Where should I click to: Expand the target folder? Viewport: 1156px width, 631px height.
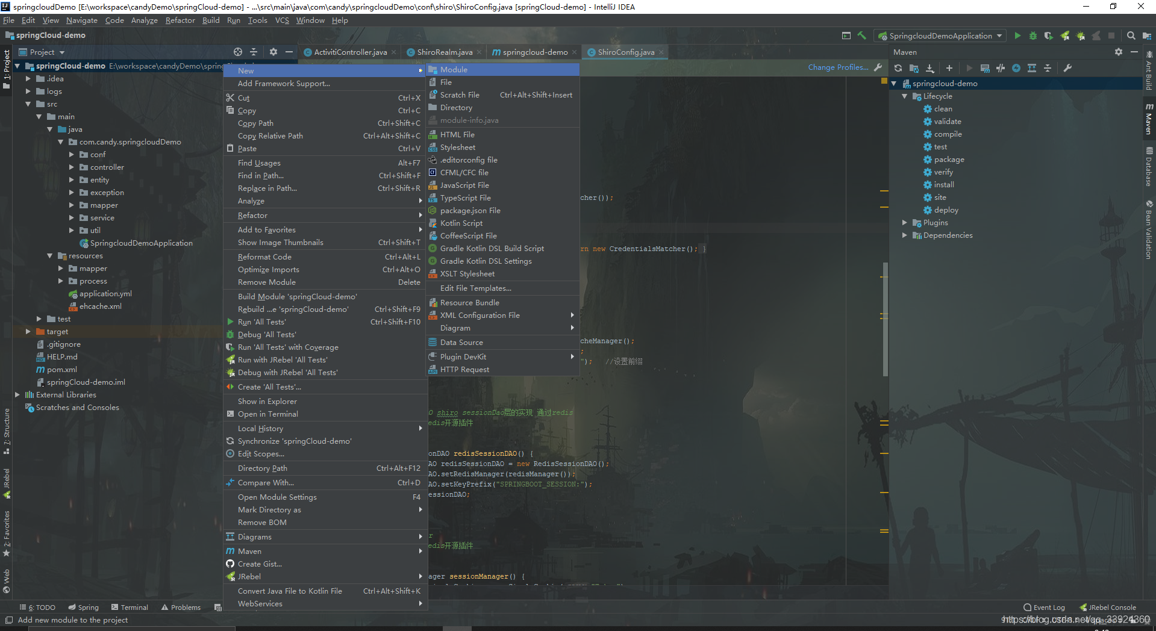(x=28, y=332)
